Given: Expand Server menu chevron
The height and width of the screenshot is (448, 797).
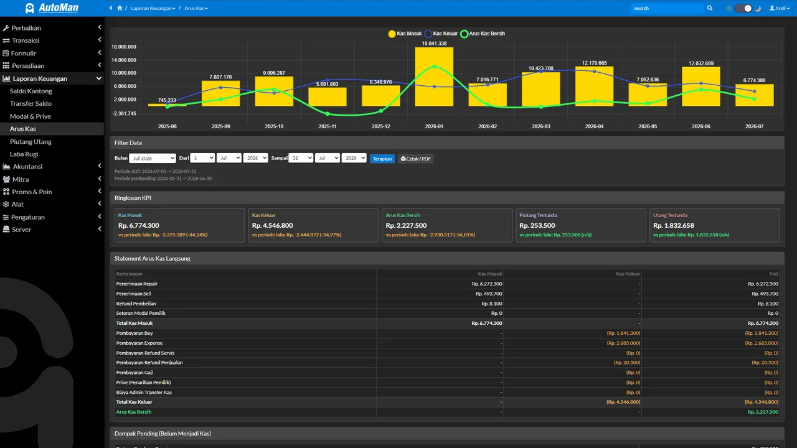Looking at the screenshot, I should click(x=99, y=229).
